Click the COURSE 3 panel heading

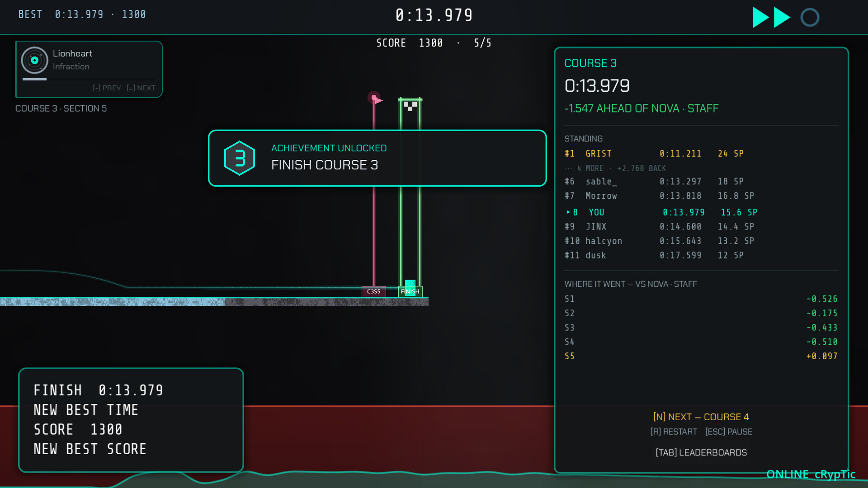(x=590, y=63)
